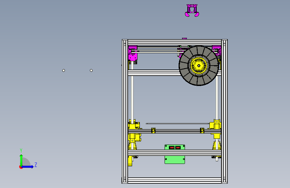Image resolution: width=290 pixels, height=188 pixels.
Task: Select the right small yellow clip on the rail
Action: pyautogui.click(x=202, y=130)
